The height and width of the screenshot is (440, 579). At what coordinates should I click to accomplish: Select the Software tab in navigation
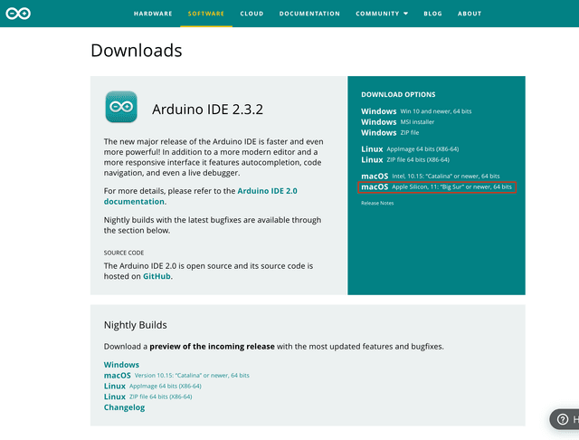(206, 14)
